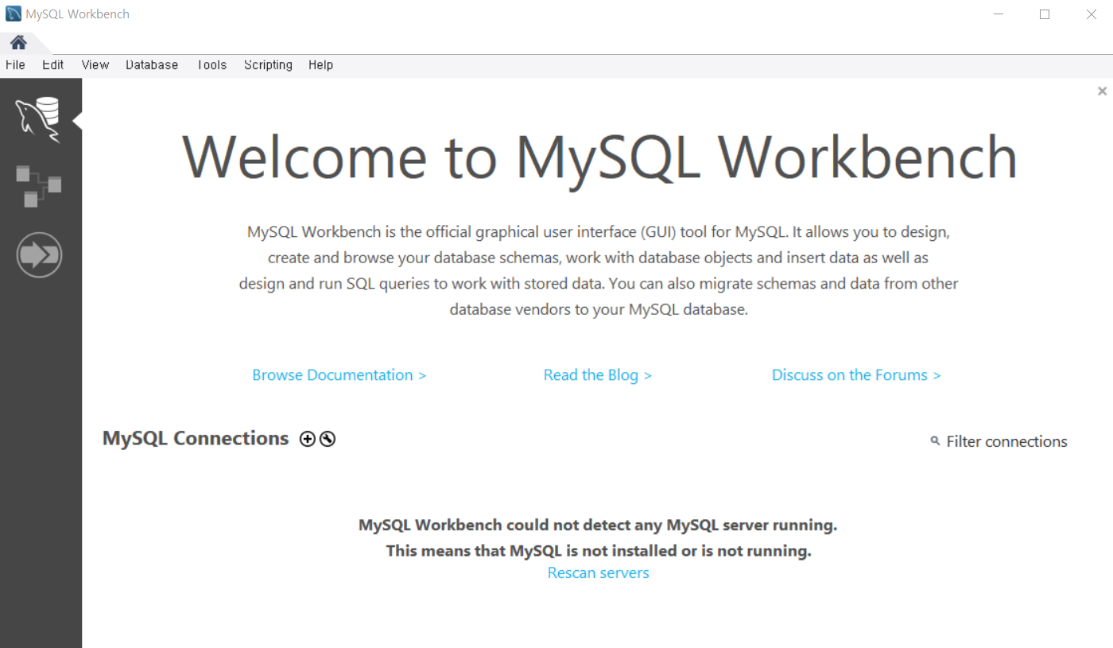The height and width of the screenshot is (648, 1113).
Task: Open the Discuss on the Forums link
Action: [x=856, y=375]
